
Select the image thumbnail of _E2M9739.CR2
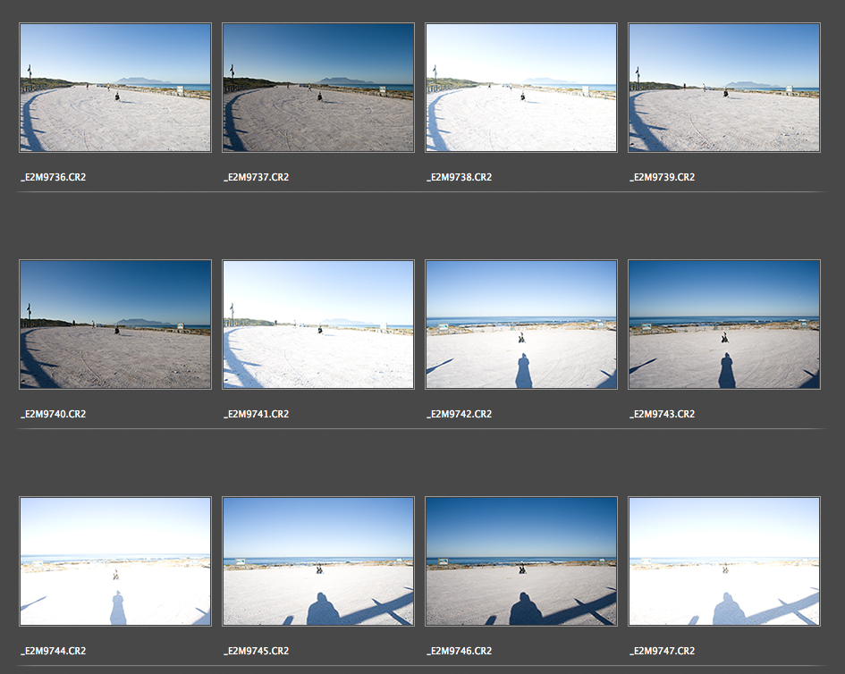(x=724, y=88)
